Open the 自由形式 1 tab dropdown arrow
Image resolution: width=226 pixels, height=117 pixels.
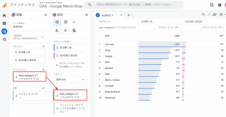tap(121, 15)
